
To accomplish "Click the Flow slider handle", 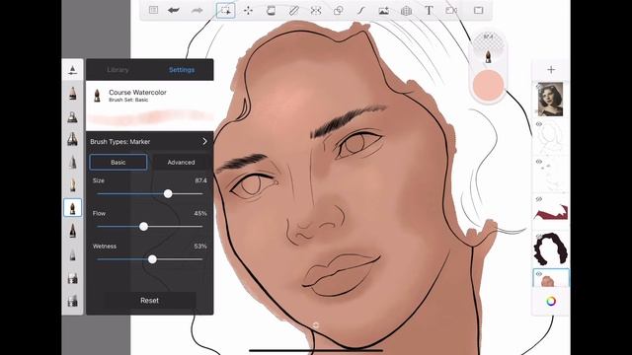I will (x=143, y=227).
